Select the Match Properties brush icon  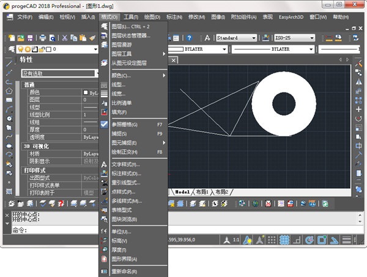[93, 38]
